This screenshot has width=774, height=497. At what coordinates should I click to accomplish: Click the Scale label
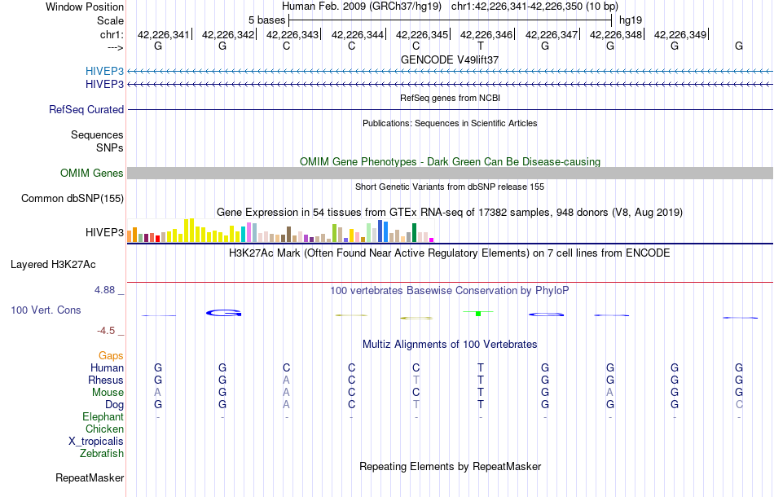pos(110,20)
